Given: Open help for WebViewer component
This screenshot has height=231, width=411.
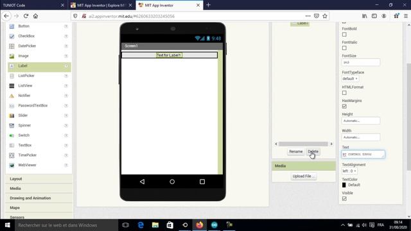Looking at the screenshot, I should (x=66, y=165).
